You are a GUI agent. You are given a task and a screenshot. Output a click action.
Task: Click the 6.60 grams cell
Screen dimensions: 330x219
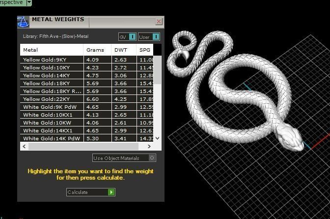(x=97, y=99)
